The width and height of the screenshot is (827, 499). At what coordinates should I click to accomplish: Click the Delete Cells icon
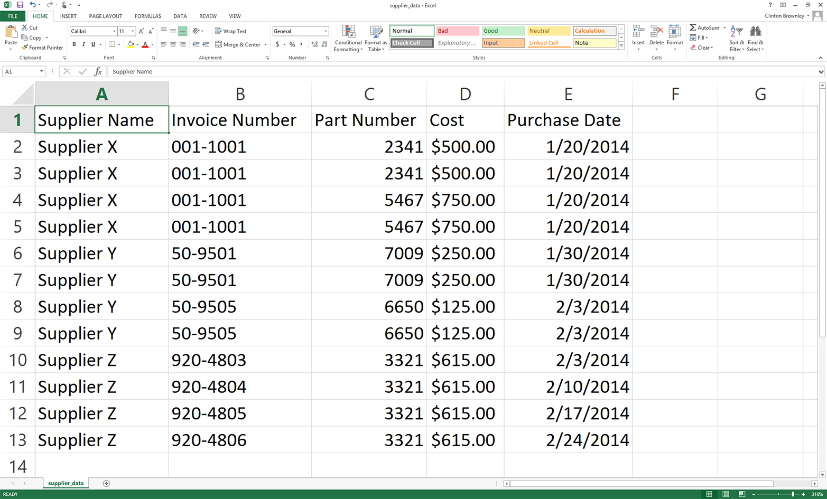[x=656, y=34]
